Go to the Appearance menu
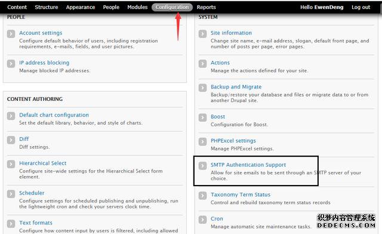The width and height of the screenshot is (382, 234). click(x=81, y=7)
